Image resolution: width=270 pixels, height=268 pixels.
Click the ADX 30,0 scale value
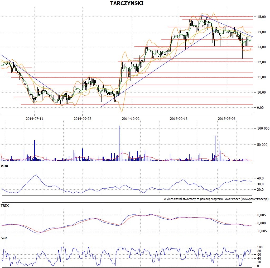tap(260, 184)
